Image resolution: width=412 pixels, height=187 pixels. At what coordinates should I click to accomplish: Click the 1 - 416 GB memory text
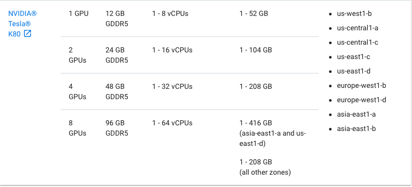(256, 123)
